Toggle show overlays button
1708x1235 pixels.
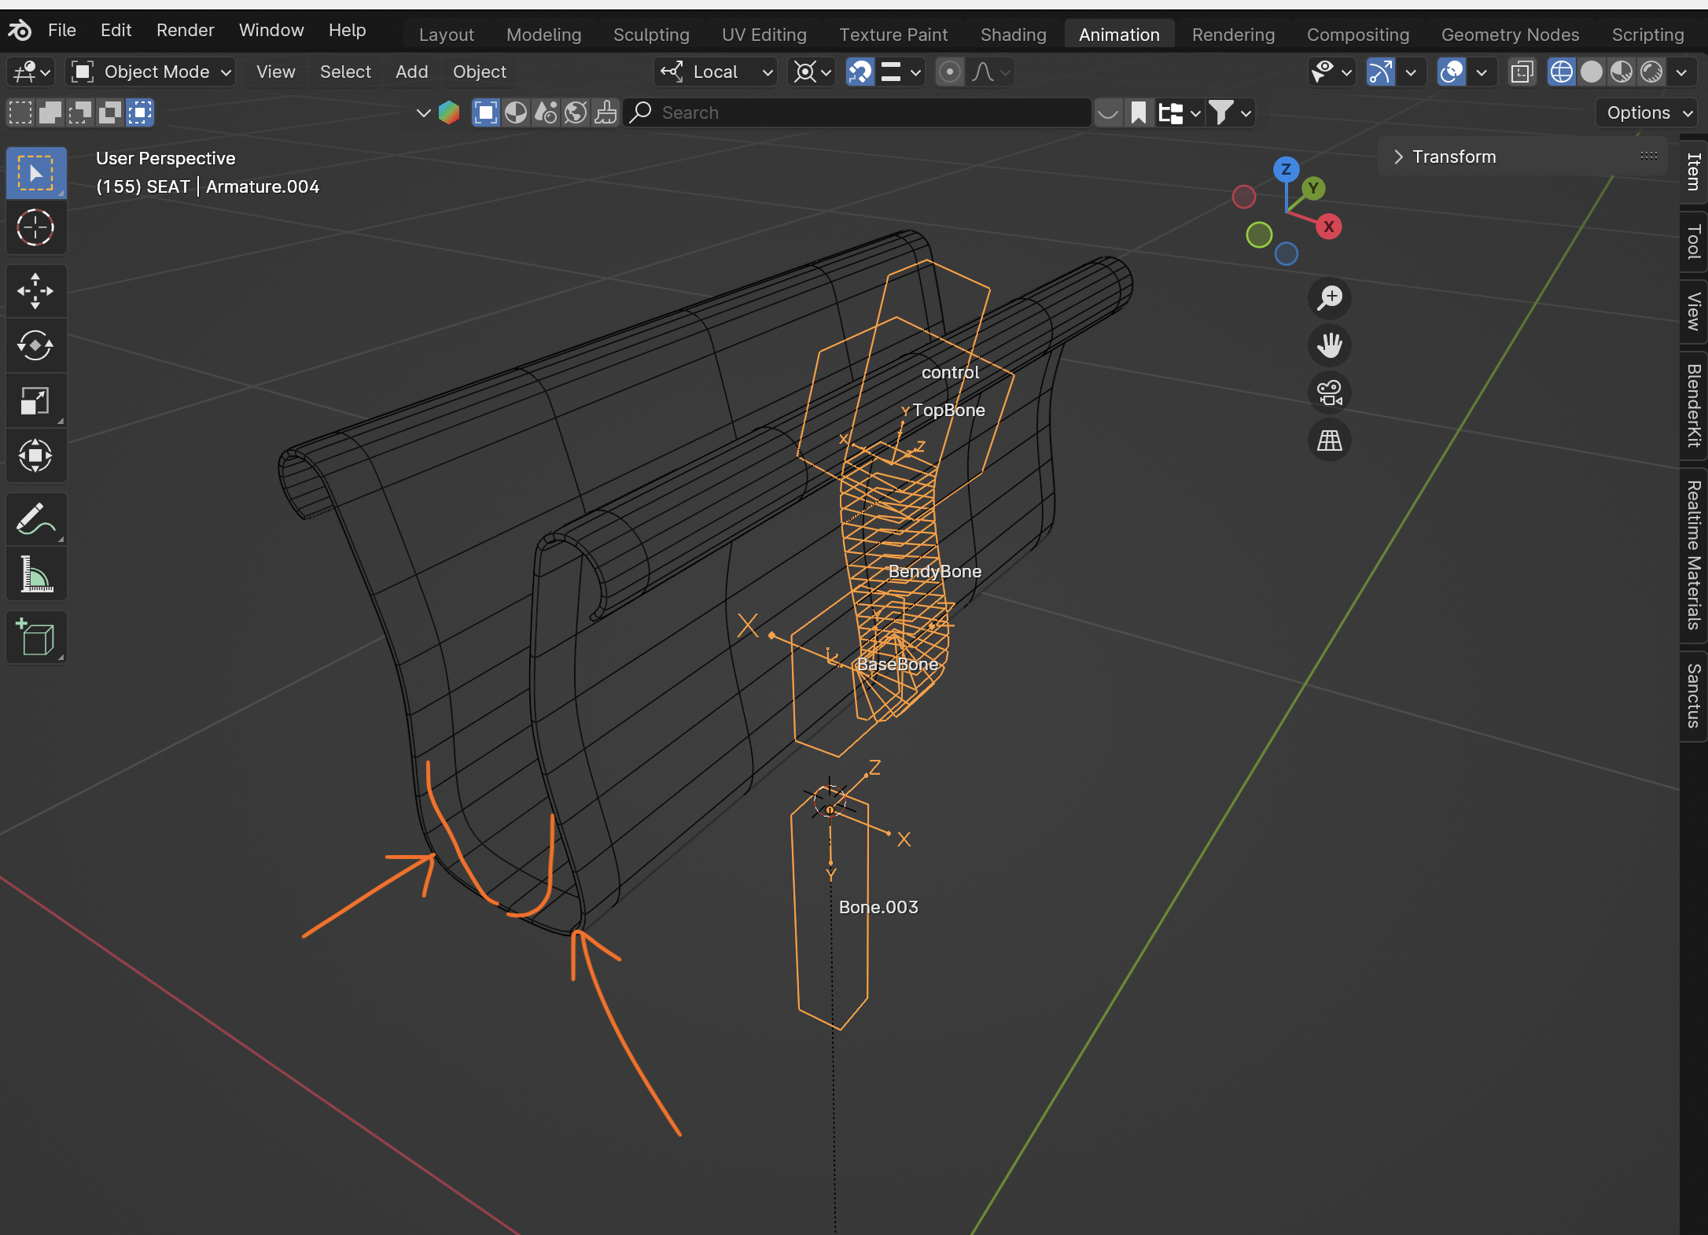coord(1452,72)
